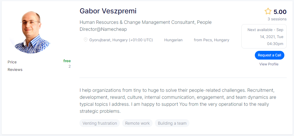Click Gabor Veszpremi's profile photo
294x136 pixels.
(x=30, y=32)
